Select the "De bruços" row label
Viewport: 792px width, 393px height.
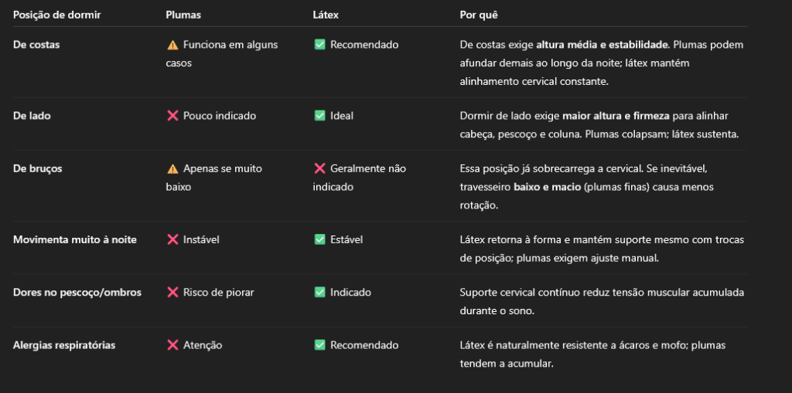point(38,168)
